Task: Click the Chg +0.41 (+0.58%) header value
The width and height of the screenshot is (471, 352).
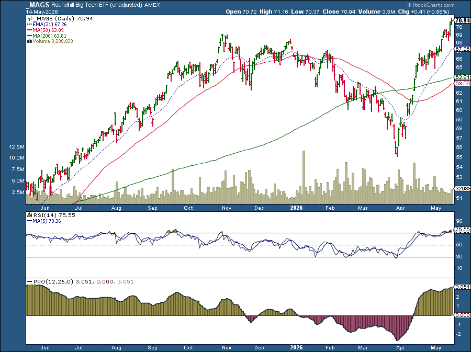Action: click(423, 12)
